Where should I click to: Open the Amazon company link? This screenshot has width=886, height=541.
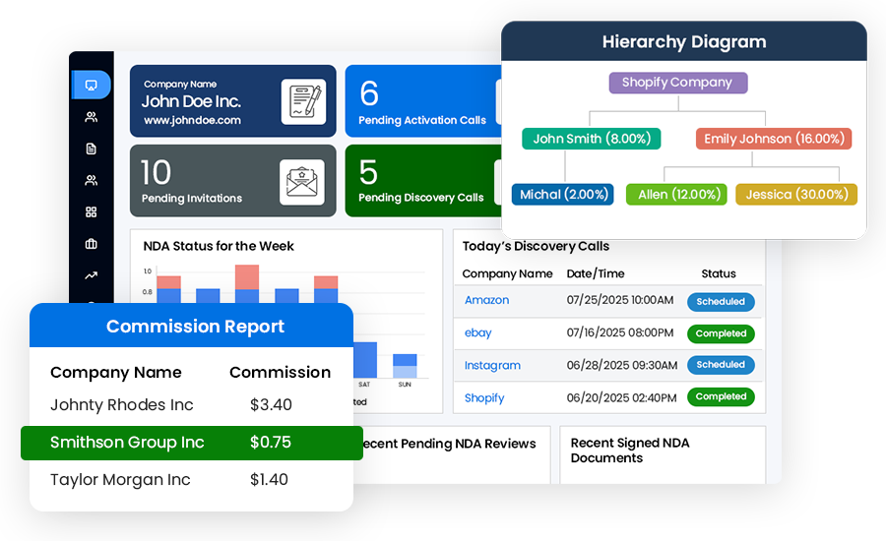coord(486,300)
